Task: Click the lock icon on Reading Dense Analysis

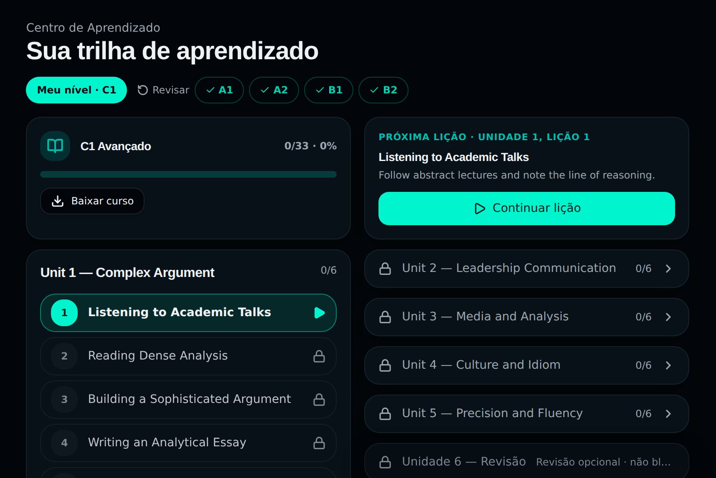Action: tap(319, 356)
